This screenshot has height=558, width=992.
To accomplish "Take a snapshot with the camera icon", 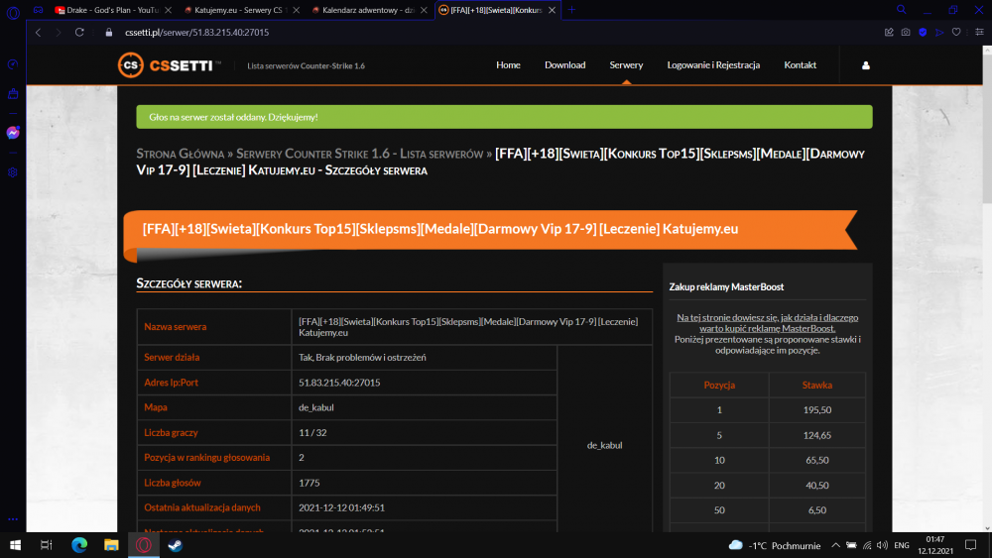I will pyautogui.click(x=906, y=33).
